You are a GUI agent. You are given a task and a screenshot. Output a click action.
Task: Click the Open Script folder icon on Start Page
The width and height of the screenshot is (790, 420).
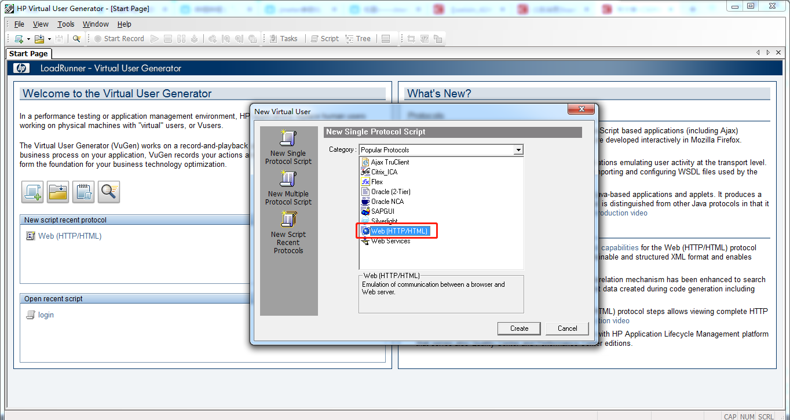point(58,192)
